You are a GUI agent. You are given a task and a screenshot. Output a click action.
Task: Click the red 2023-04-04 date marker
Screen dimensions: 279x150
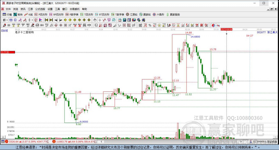(x=226, y=29)
